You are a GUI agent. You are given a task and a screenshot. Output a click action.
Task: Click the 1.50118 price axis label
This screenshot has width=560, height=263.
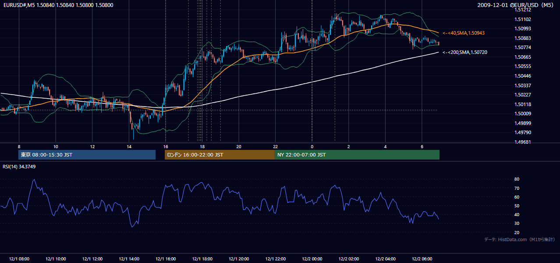(523, 104)
